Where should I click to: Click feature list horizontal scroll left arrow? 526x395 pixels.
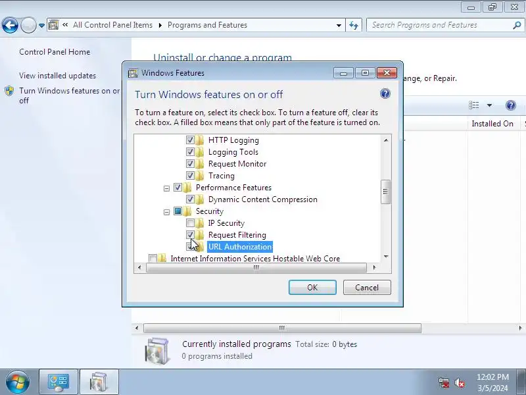coord(139,267)
